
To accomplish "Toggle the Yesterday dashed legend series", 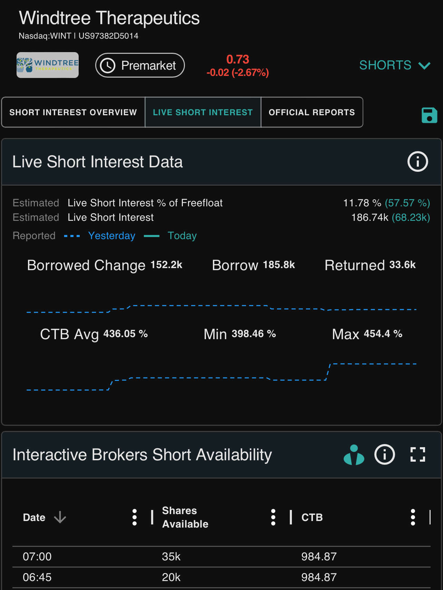I will pos(100,236).
